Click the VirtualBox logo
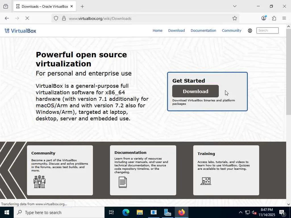The width and height of the screenshot is (291, 218). point(20,31)
